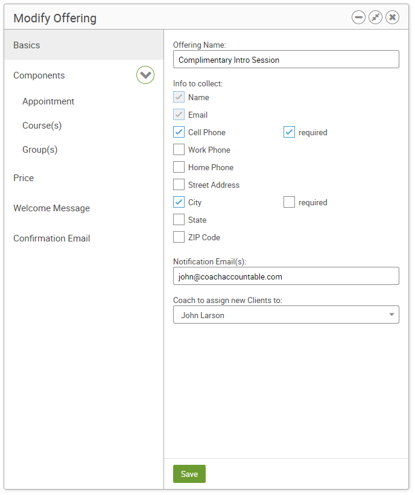Screen dimensions: 415x495
Task: Enable the ZIP Code checkbox
Action: (x=179, y=237)
